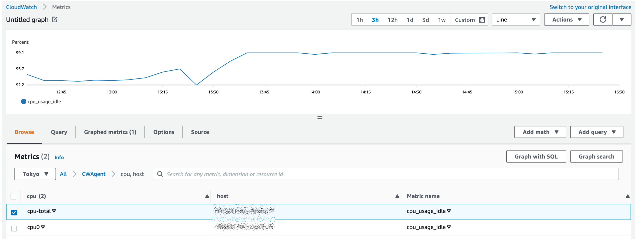Open the Source tab
Screen dimensions: 636x241
200,132
